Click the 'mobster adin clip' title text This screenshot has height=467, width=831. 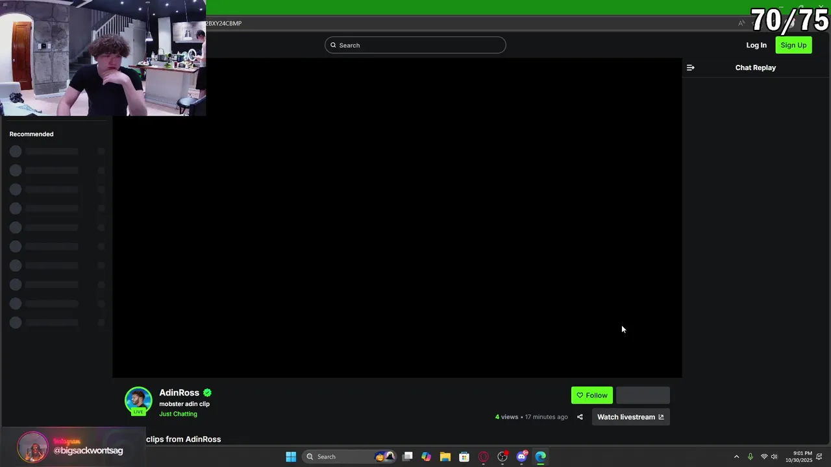click(x=184, y=404)
